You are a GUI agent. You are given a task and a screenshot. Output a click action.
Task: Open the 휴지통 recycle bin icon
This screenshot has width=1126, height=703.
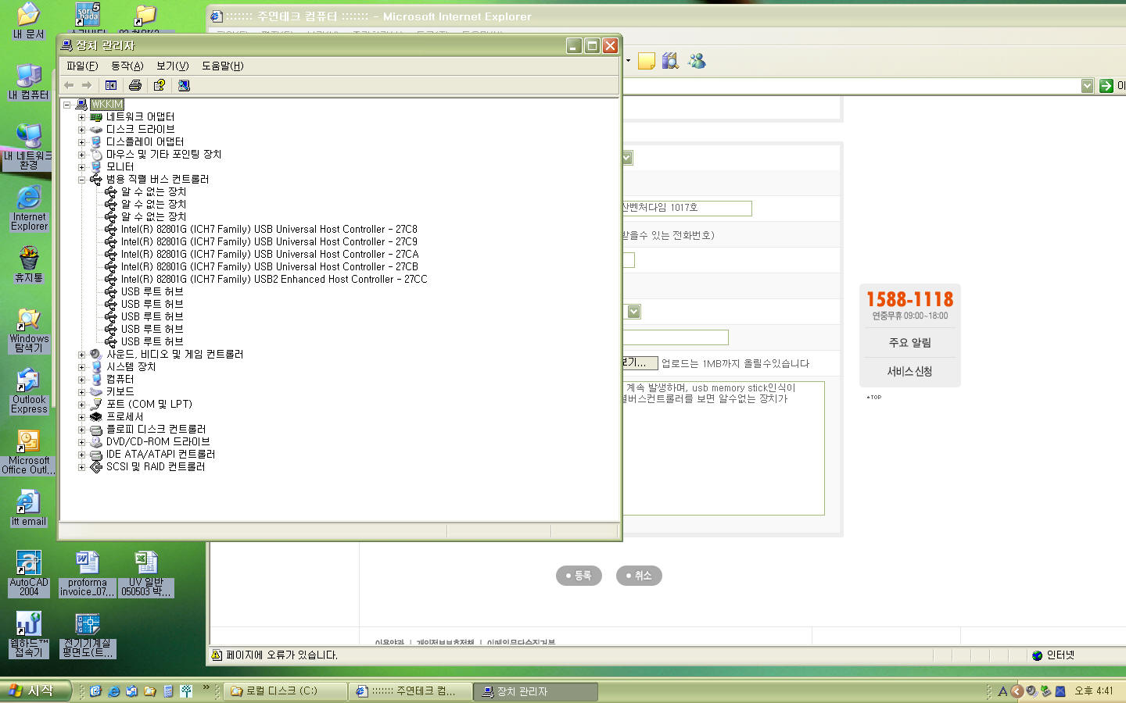pos(29,264)
